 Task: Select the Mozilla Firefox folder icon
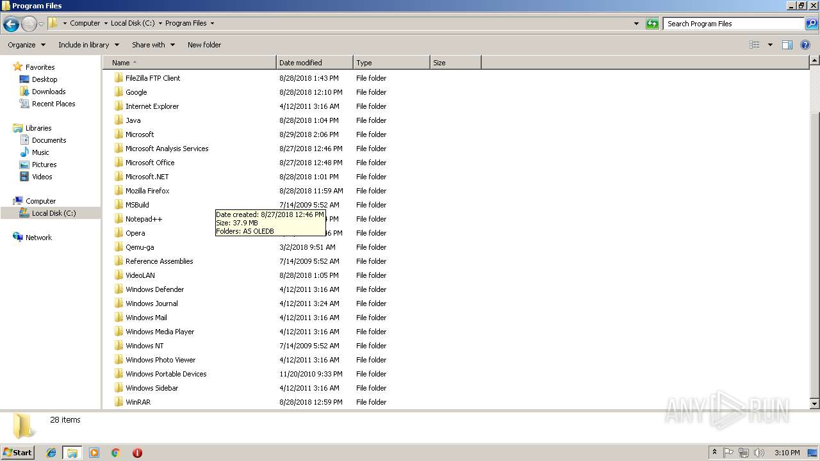119,191
